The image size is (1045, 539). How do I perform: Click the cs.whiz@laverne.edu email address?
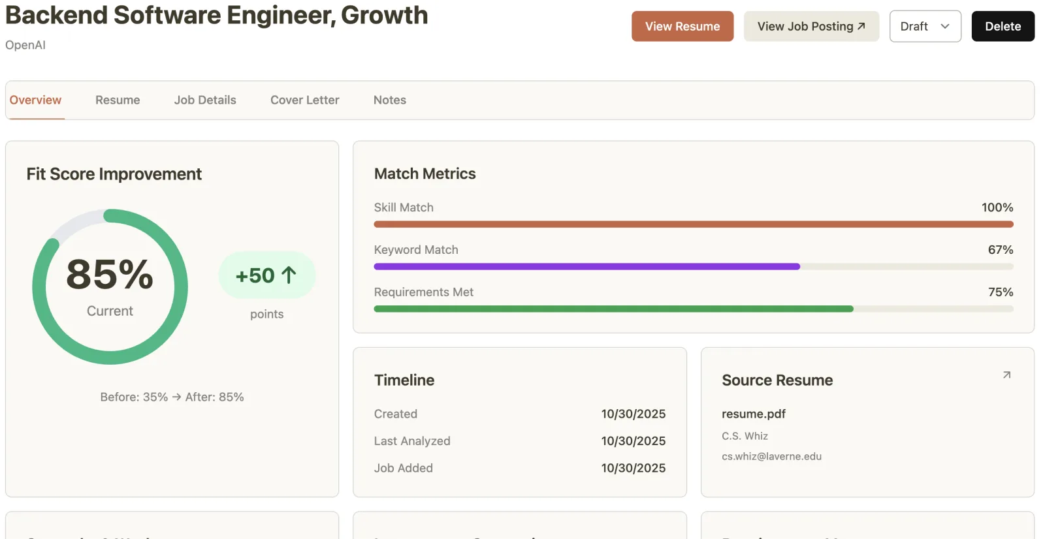[x=771, y=456]
